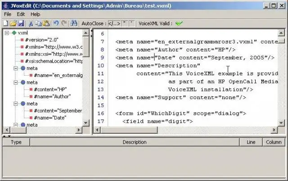Redo edit with grey arrow icon
This screenshot has width=288, height=181.
click(64, 23)
